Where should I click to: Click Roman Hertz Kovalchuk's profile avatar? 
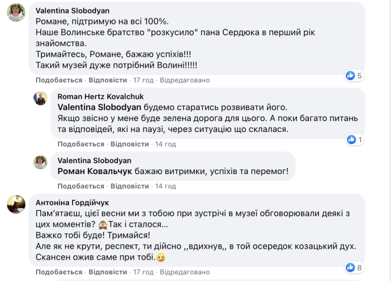(x=41, y=98)
